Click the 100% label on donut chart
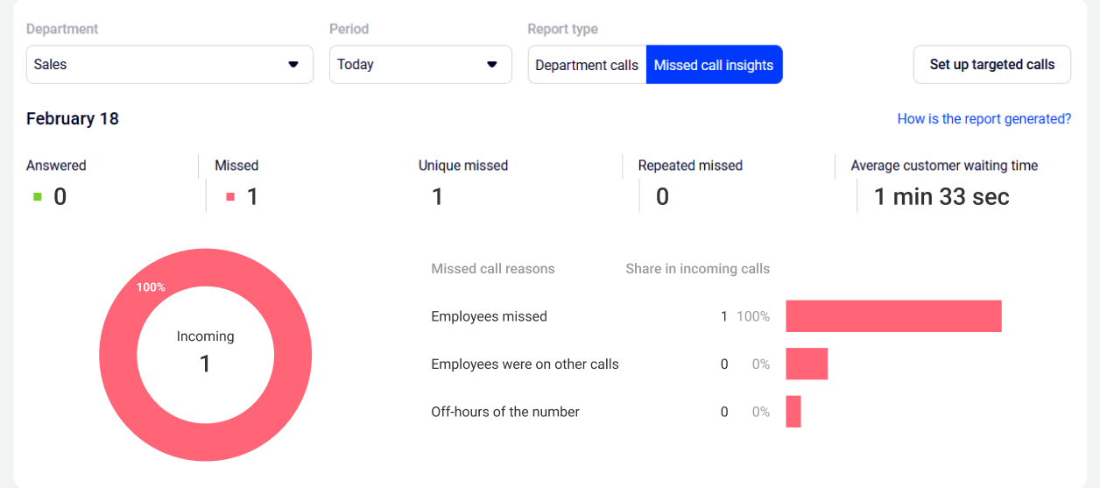 pos(151,287)
